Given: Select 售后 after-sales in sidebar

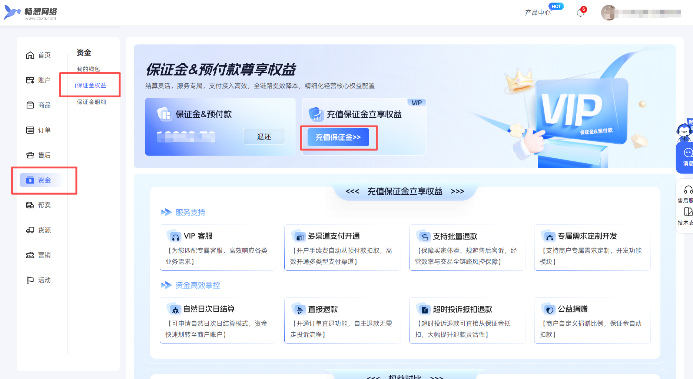Looking at the screenshot, I should [39, 155].
